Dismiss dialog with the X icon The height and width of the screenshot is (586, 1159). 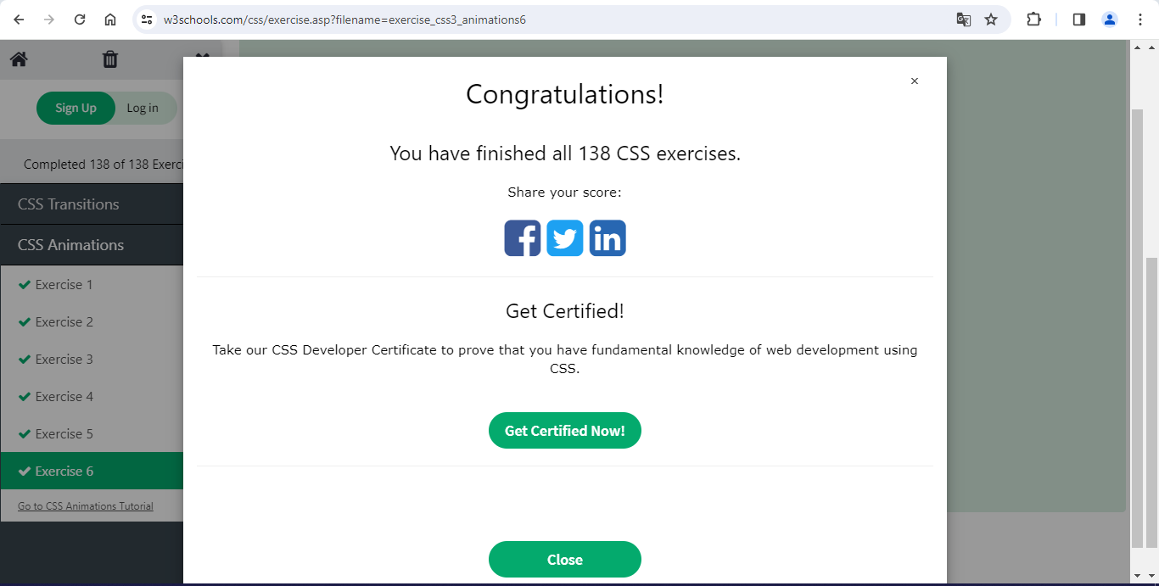pos(914,81)
